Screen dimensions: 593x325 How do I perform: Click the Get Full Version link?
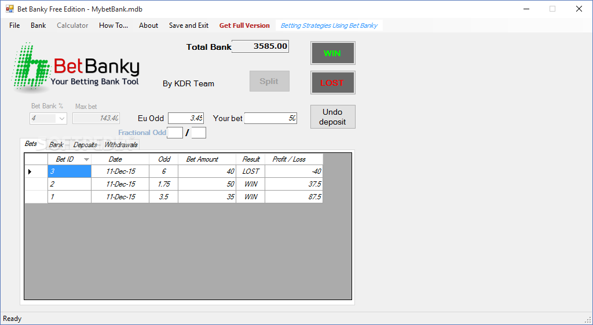(x=244, y=25)
